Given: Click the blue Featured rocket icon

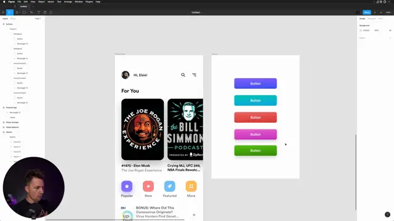Looking at the screenshot, I should (x=170, y=186).
